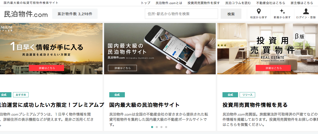Click the 検索 search button
The width and height of the screenshot is (318, 134).
[x=231, y=14]
